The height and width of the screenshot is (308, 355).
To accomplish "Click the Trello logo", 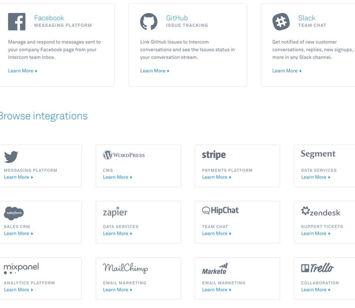I will pos(318,268).
